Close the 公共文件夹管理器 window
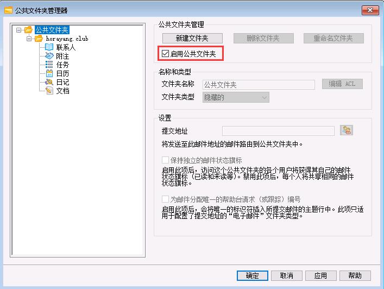 pos(370,10)
